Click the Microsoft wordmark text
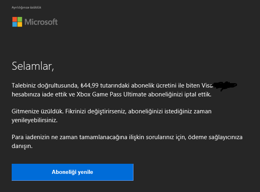Image resolution: width=260 pixels, height=192 pixels. pyautogui.click(x=41, y=22)
